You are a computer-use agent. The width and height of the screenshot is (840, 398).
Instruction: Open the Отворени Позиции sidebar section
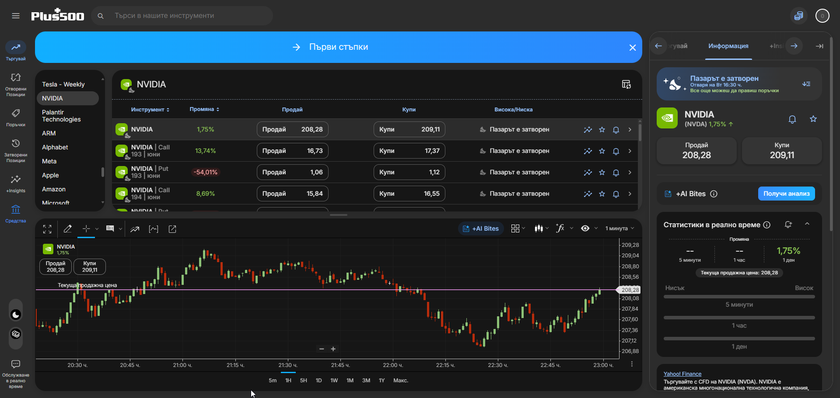point(16,84)
